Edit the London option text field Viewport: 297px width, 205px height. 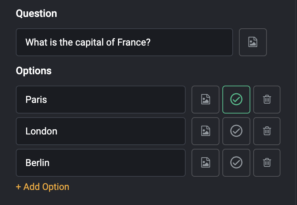coord(101,131)
